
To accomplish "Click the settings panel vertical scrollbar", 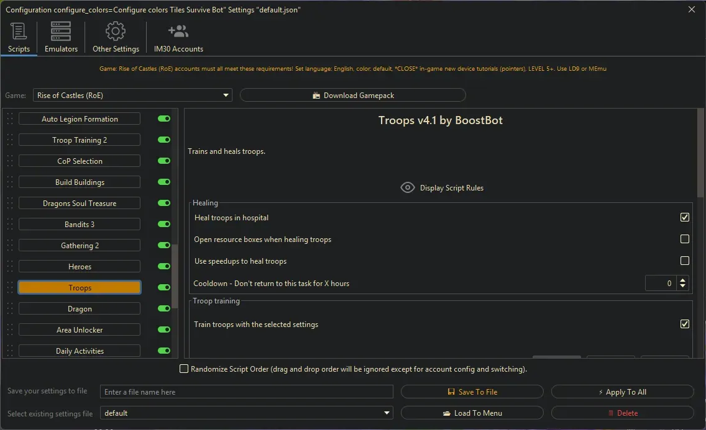I will pyautogui.click(x=700, y=153).
